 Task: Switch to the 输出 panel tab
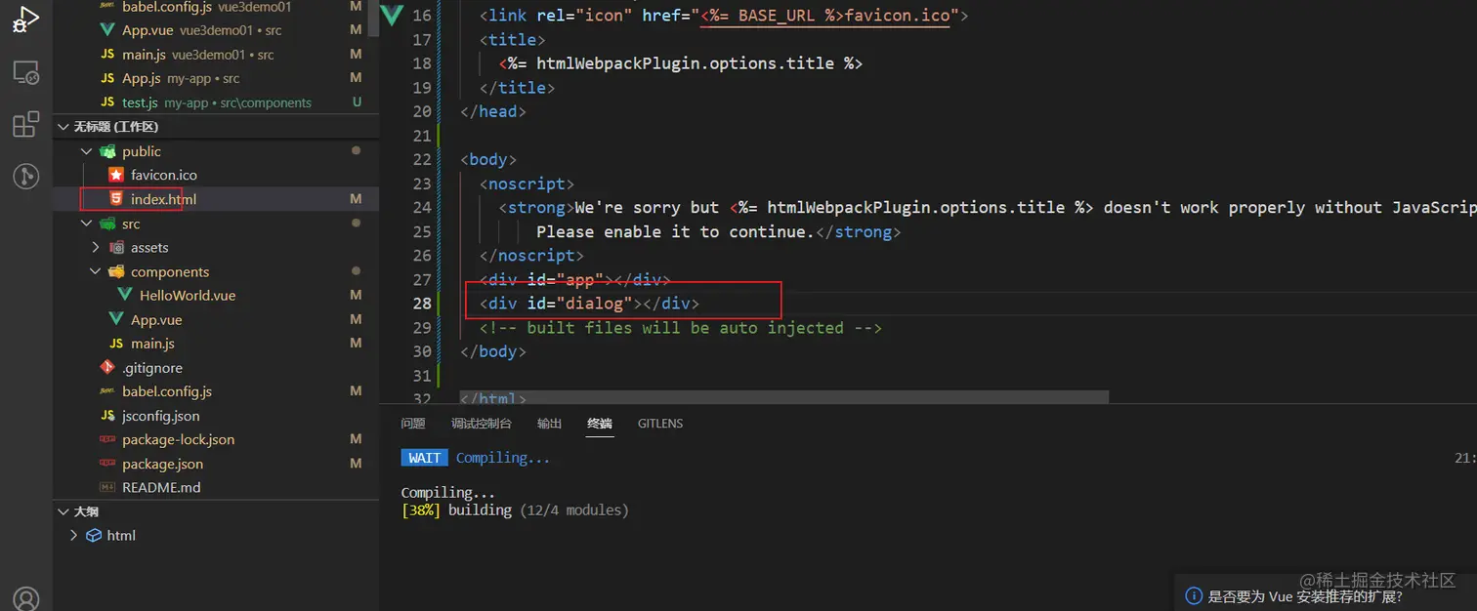[550, 424]
